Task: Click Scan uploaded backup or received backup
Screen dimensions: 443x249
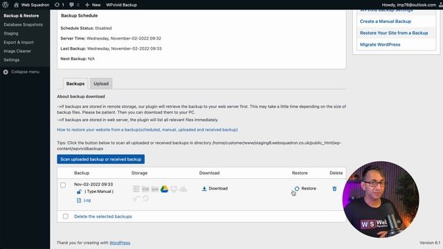Action: tap(100, 159)
